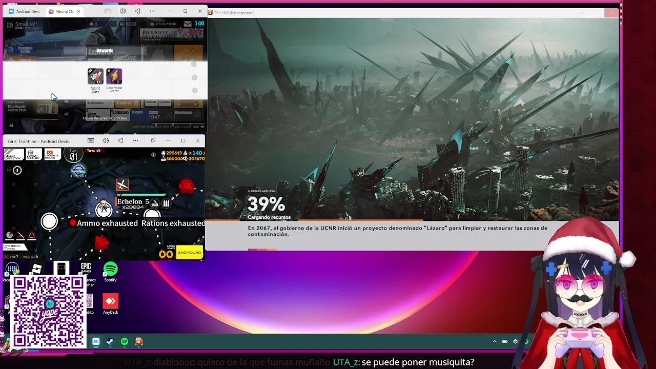
Task: Select Echelon 5 unit on map
Action: point(104,209)
